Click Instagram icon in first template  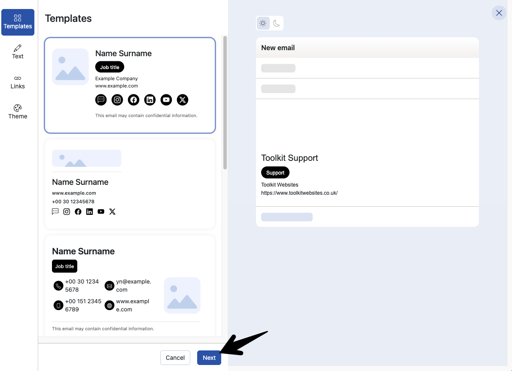coord(117,100)
